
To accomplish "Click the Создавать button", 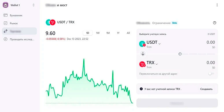I will click(206, 89).
